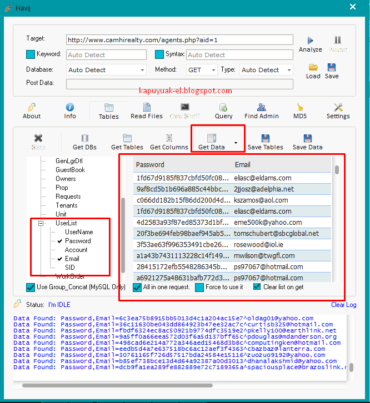Select the Account column
Screen dimensions: 370x403
point(76,250)
